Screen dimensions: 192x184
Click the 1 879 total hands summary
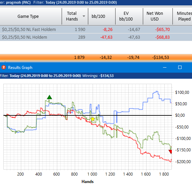79,57
